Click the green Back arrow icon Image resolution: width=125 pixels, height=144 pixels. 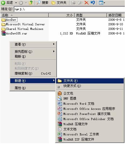pyautogui.click(x=3, y=3)
